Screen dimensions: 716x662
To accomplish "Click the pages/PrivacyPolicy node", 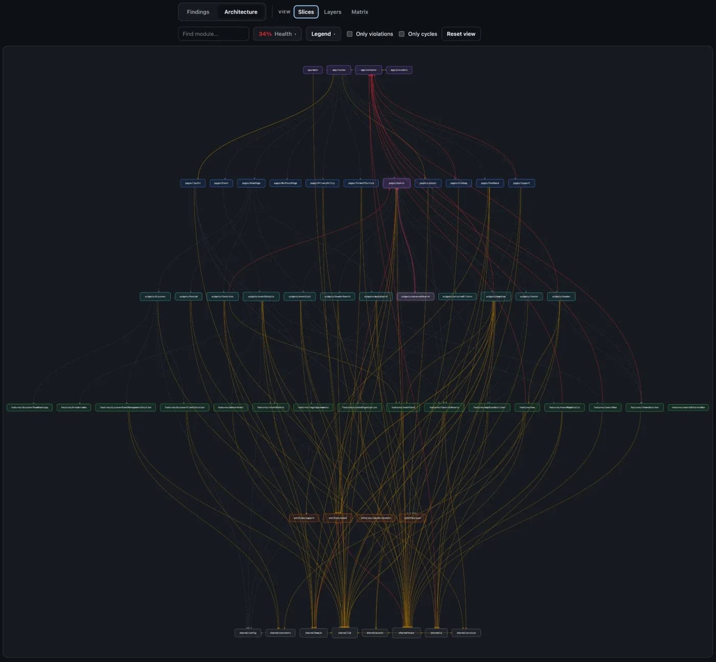I will [x=322, y=183].
